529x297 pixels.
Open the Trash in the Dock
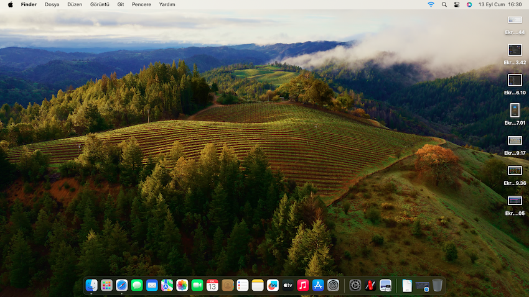coord(438,285)
